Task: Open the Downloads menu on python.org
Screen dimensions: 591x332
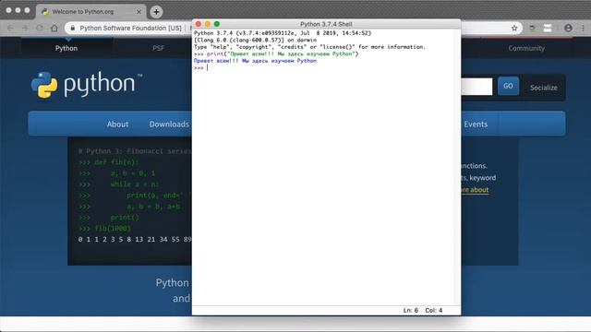Action: point(169,124)
